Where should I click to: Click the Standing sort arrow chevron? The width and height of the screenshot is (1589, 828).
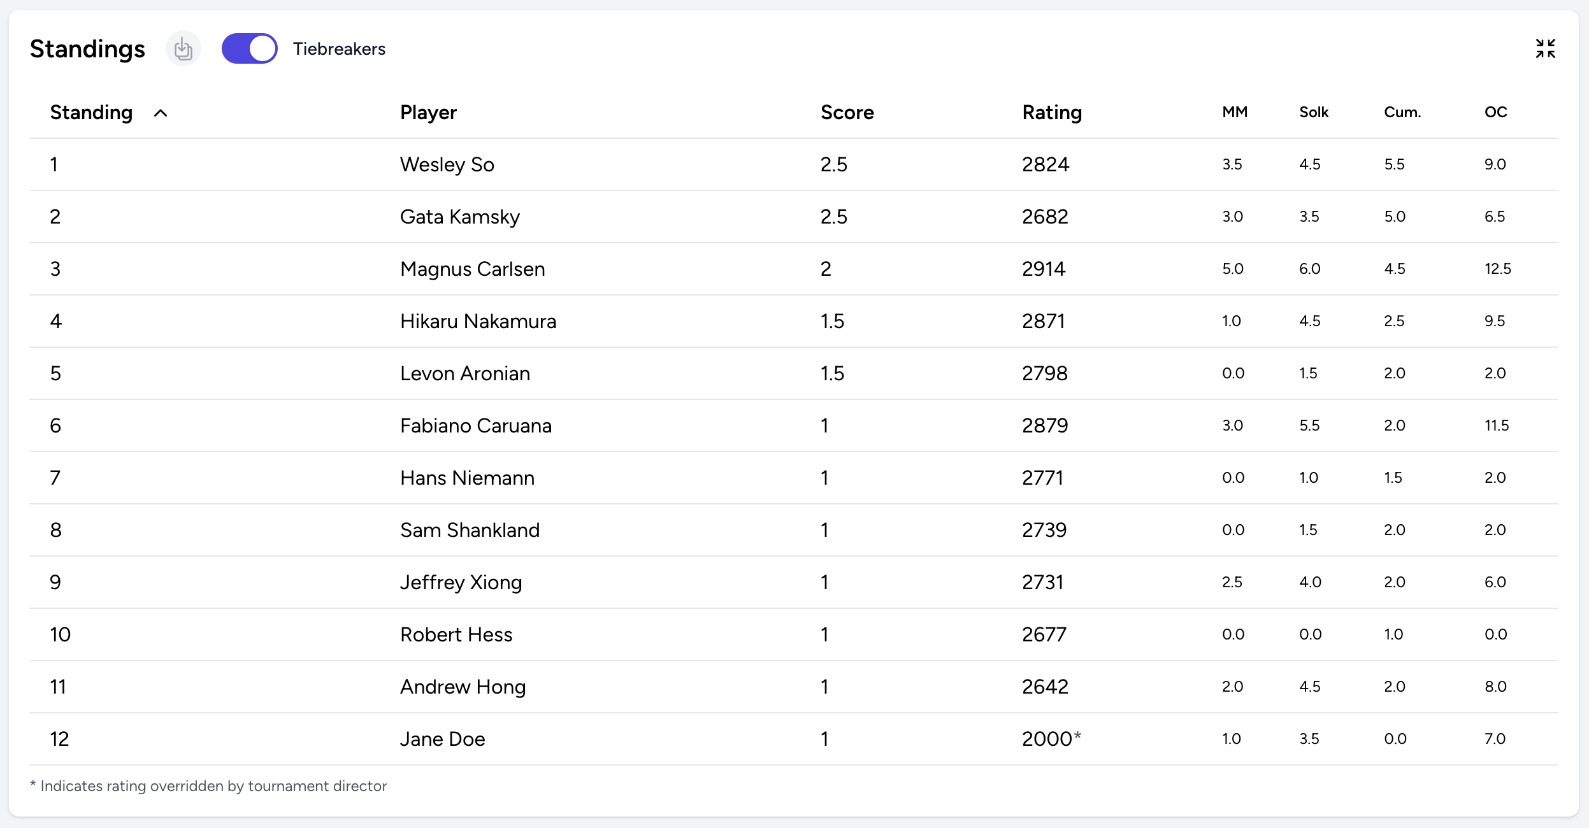[x=161, y=113]
